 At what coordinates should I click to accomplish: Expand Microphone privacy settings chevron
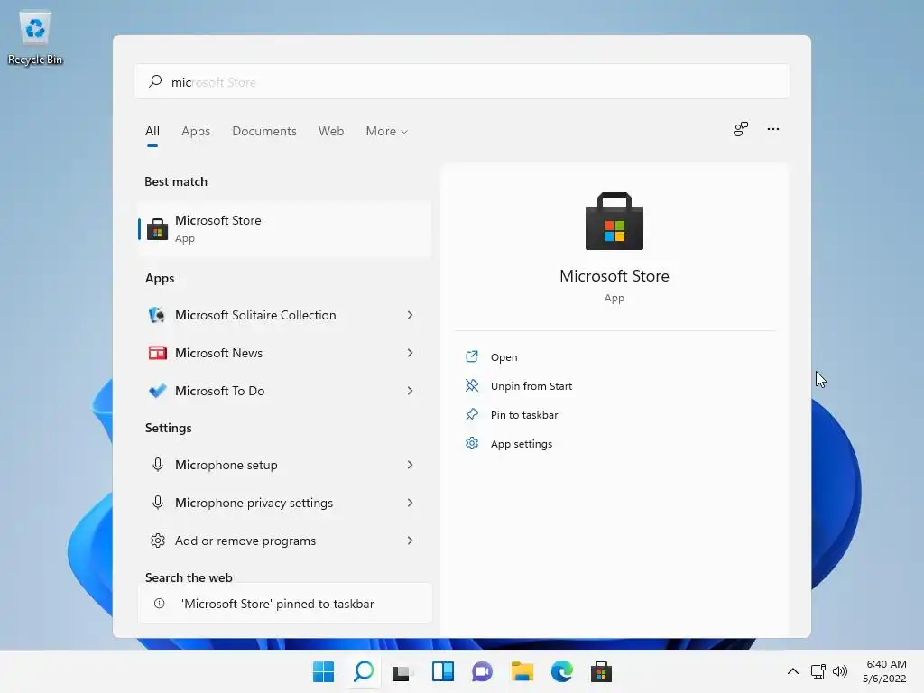pos(411,503)
